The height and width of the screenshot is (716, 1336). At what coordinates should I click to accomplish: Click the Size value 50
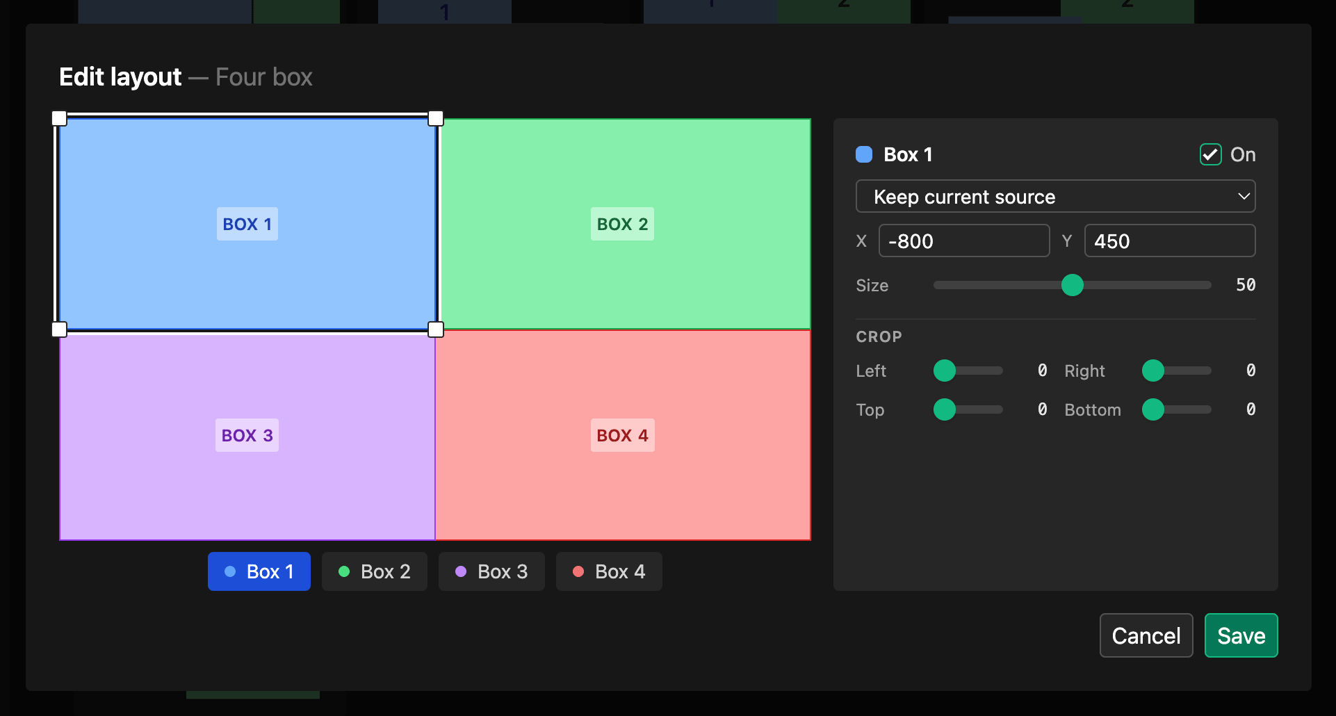click(1246, 285)
